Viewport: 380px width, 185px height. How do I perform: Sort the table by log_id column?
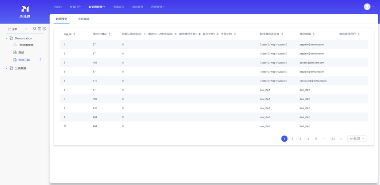(74, 34)
